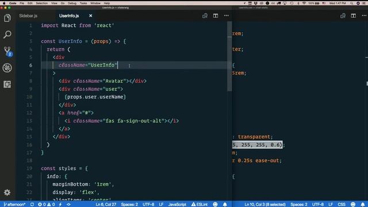Open the File menu
This screenshot has width=368, height=207.
pyautogui.click(x=22, y=3)
